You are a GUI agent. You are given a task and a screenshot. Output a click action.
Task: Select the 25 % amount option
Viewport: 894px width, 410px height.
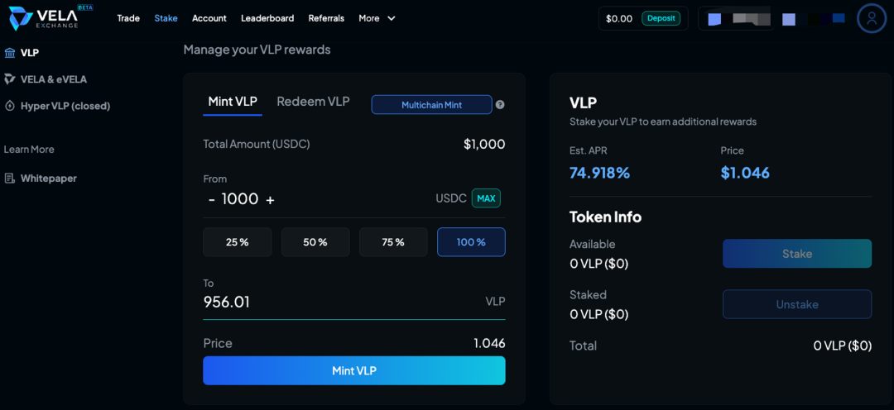pyautogui.click(x=237, y=242)
